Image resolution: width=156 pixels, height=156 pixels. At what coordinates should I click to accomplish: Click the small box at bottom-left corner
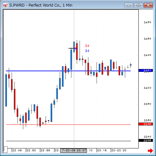(5, 149)
